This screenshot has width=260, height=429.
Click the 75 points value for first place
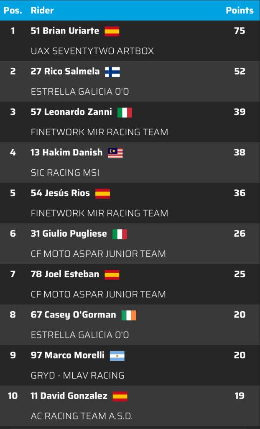pyautogui.click(x=240, y=31)
